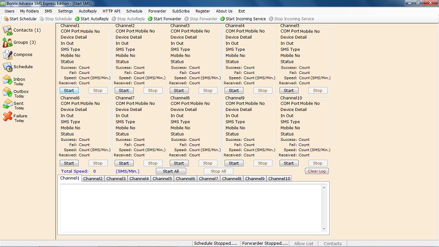
Task: Click inside the channel log text area
Action: coord(191,208)
